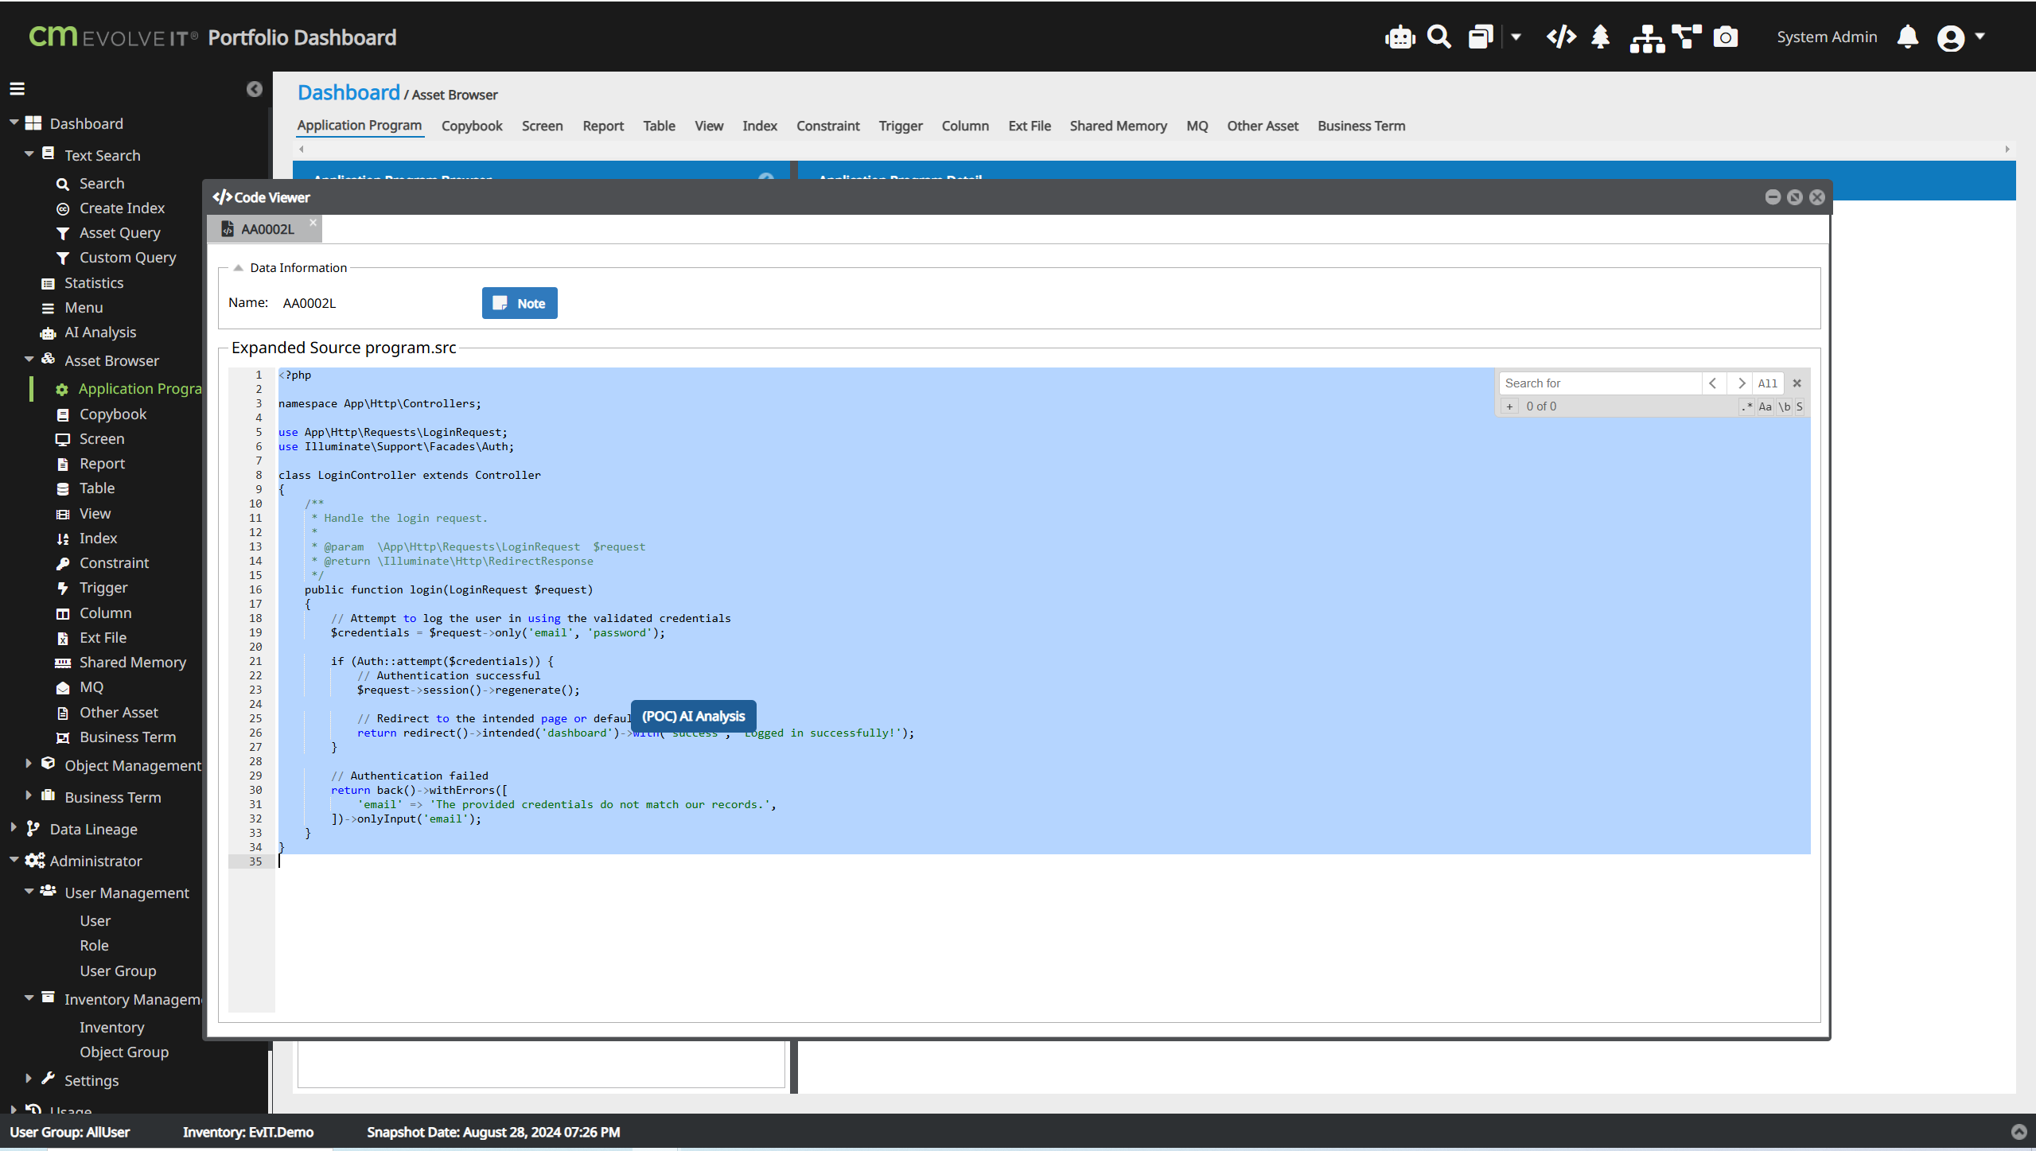The height and width of the screenshot is (1151, 2036).
Task: Open the hierarchy sitemap icon in header
Action: click(1647, 37)
